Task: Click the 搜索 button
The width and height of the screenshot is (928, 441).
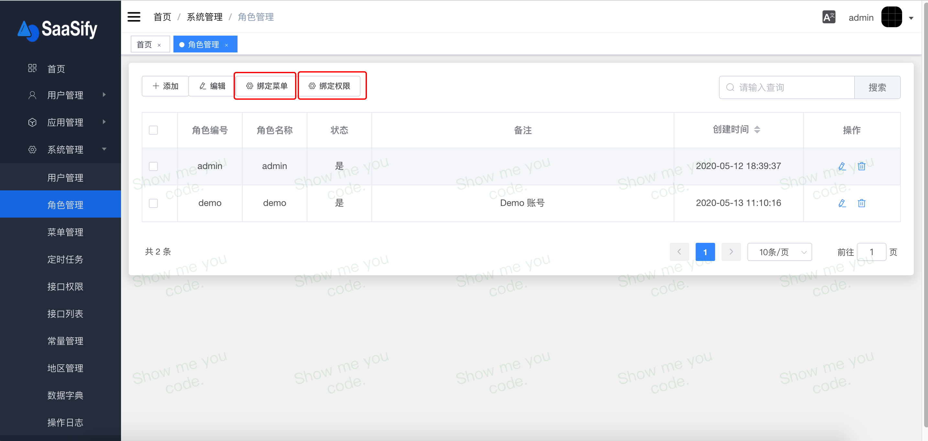Action: (877, 87)
